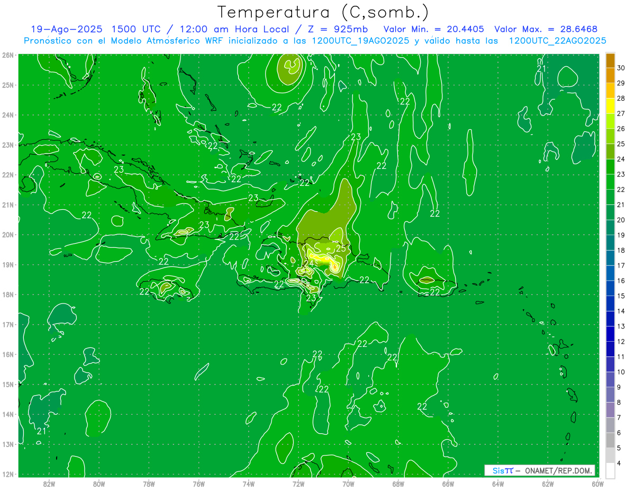This screenshot has height=491, width=635.
Task: Click the '13N' latitude axis label
Action: pos(8,444)
